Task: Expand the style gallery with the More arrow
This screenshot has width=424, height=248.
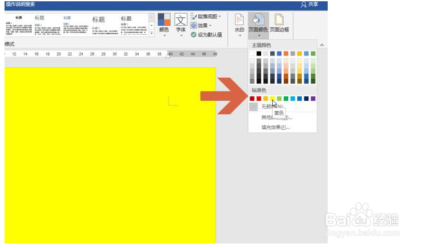Action: click(x=151, y=33)
